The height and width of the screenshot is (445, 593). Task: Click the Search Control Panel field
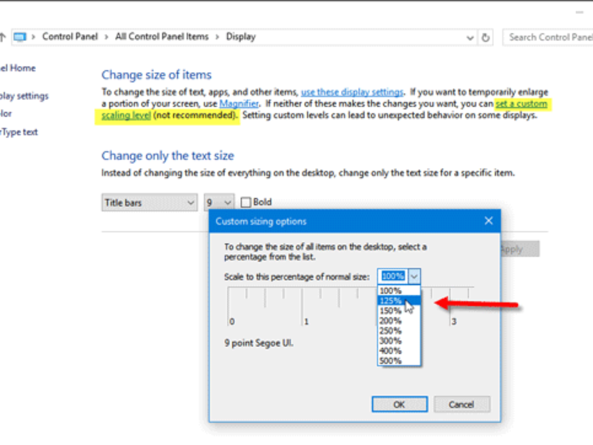(548, 37)
